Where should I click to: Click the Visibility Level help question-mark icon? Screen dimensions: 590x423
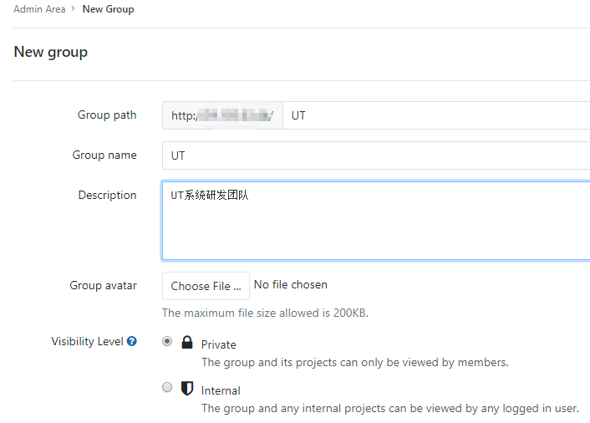pyautogui.click(x=132, y=342)
